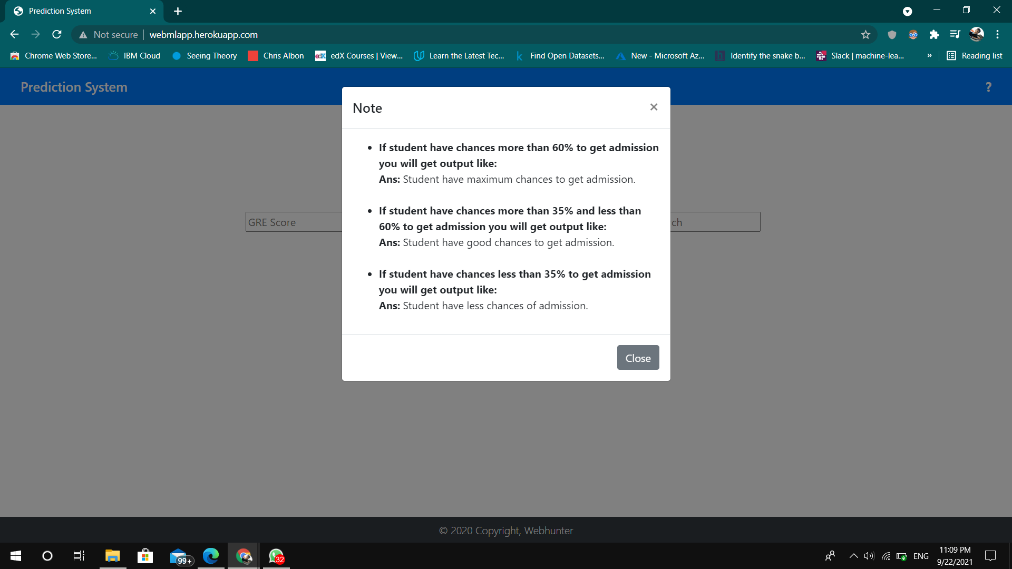The height and width of the screenshot is (569, 1012).
Task: Open the Reading list
Action: 975,55
